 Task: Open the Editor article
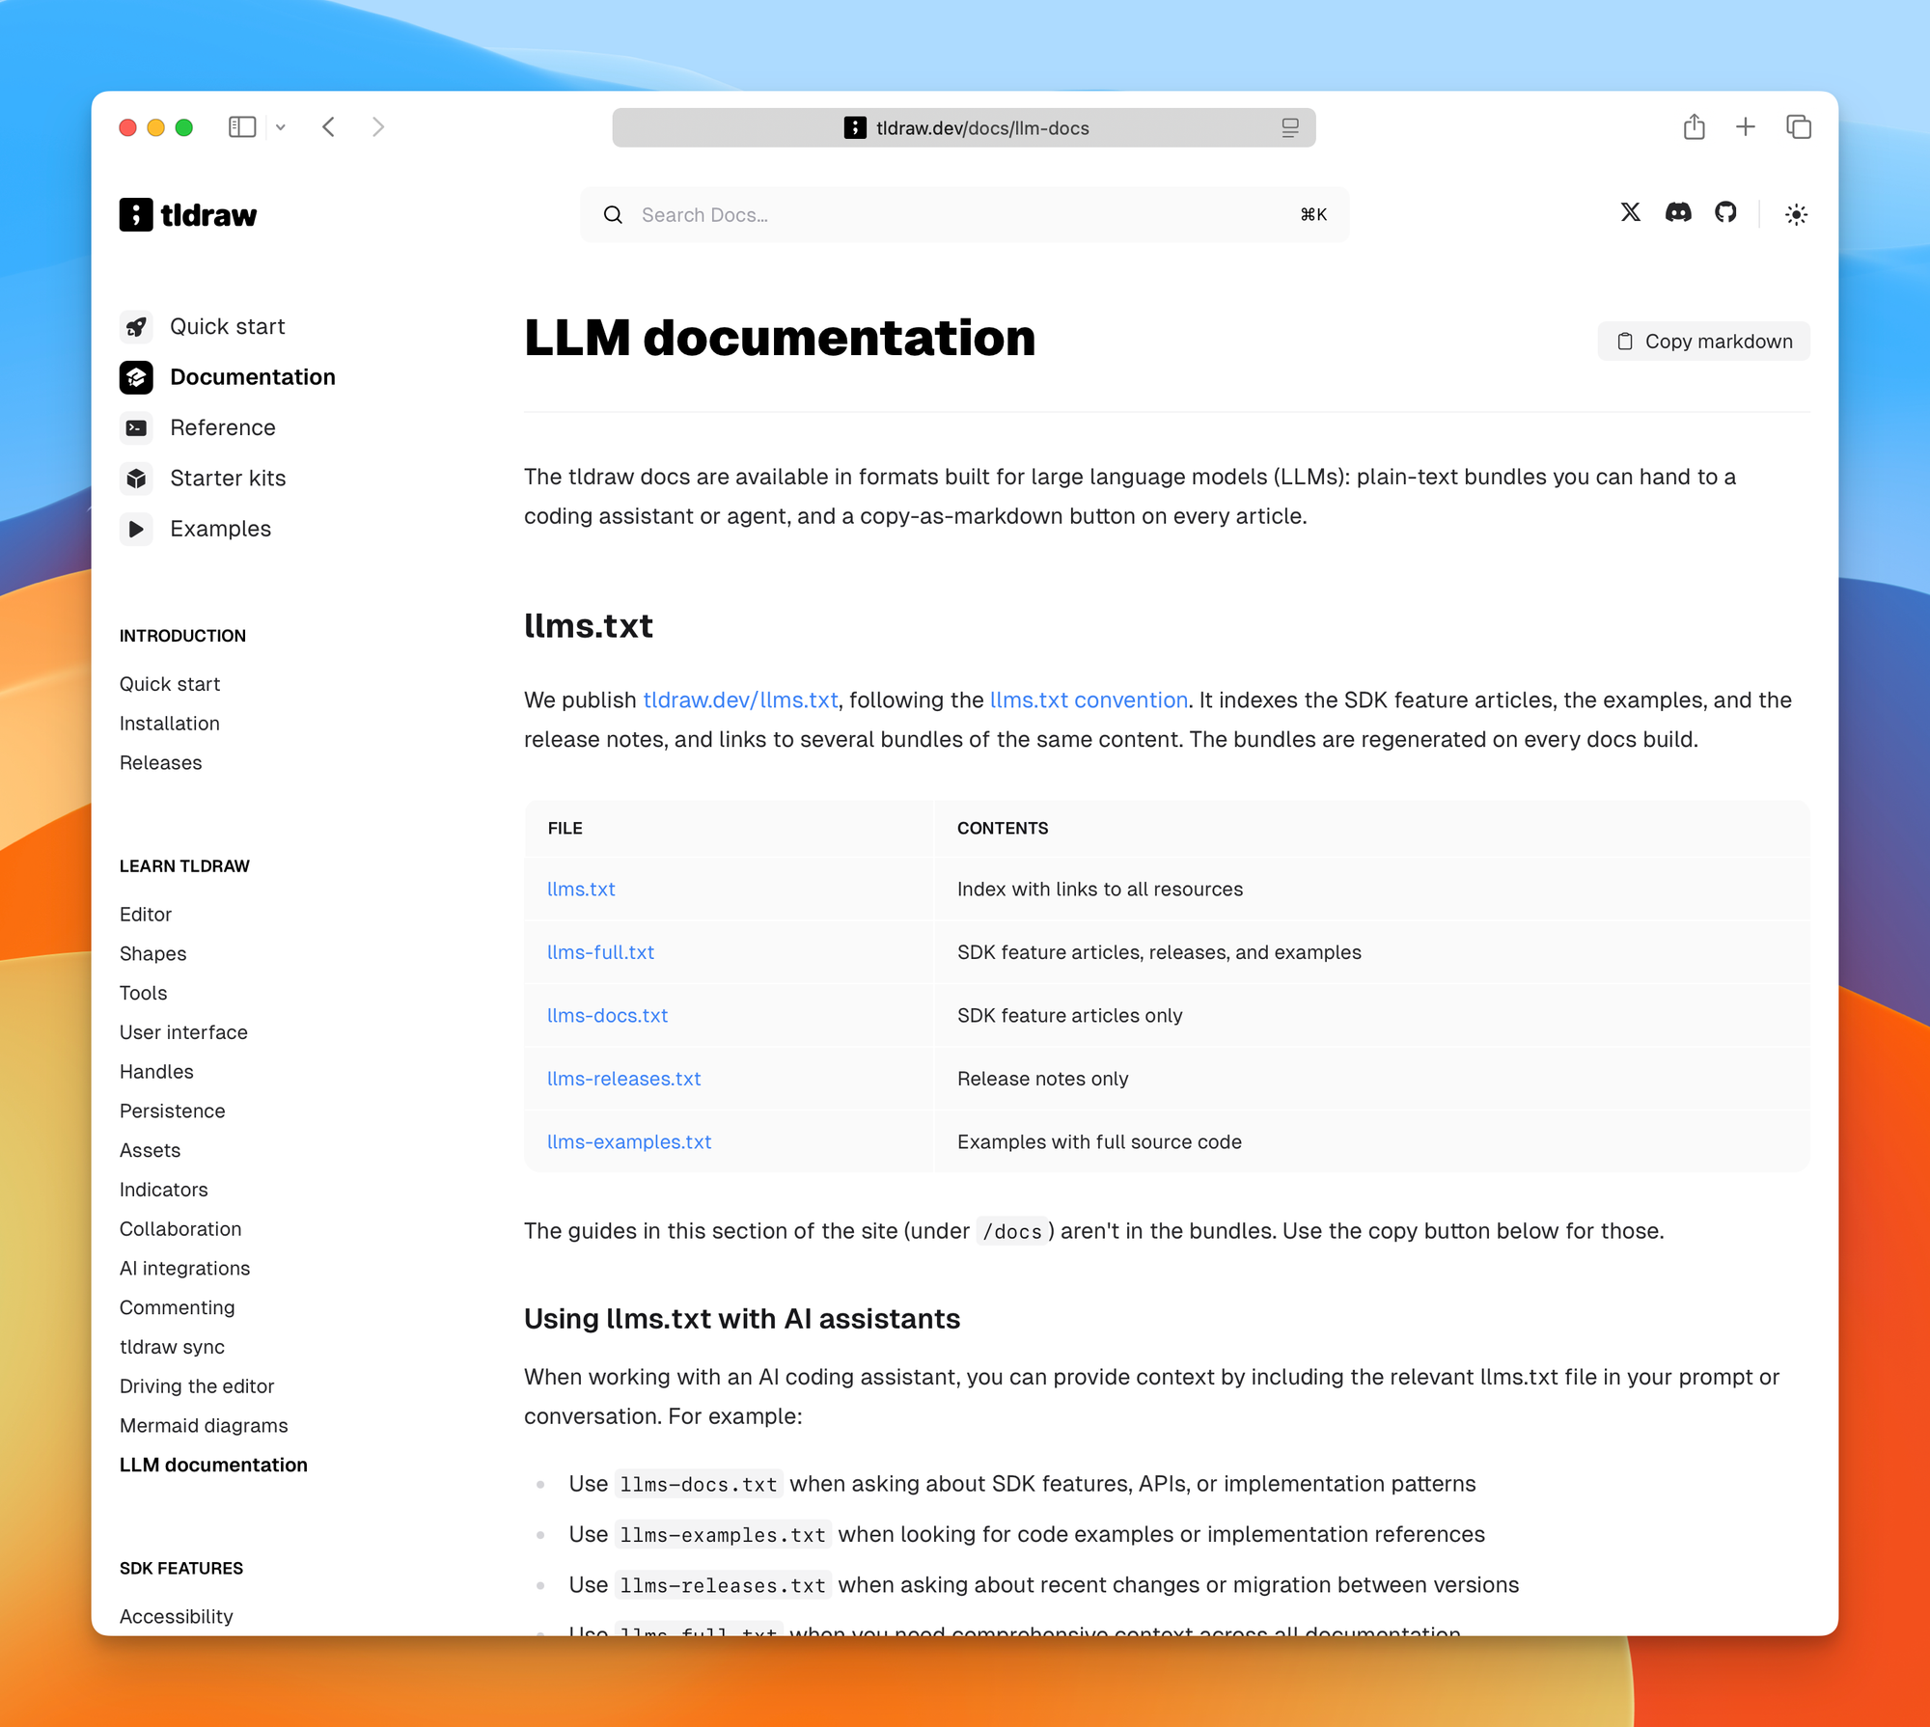click(146, 915)
